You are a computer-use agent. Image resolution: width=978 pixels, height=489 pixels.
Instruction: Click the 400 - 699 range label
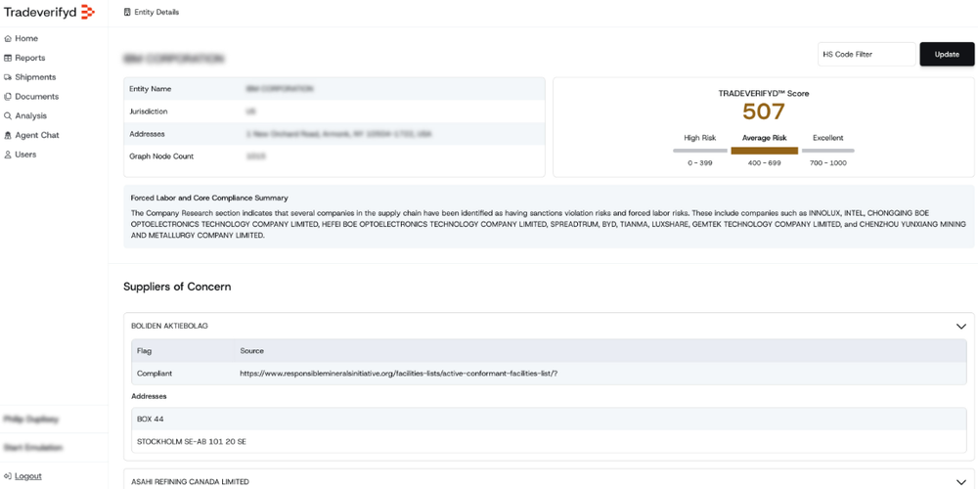(x=764, y=163)
